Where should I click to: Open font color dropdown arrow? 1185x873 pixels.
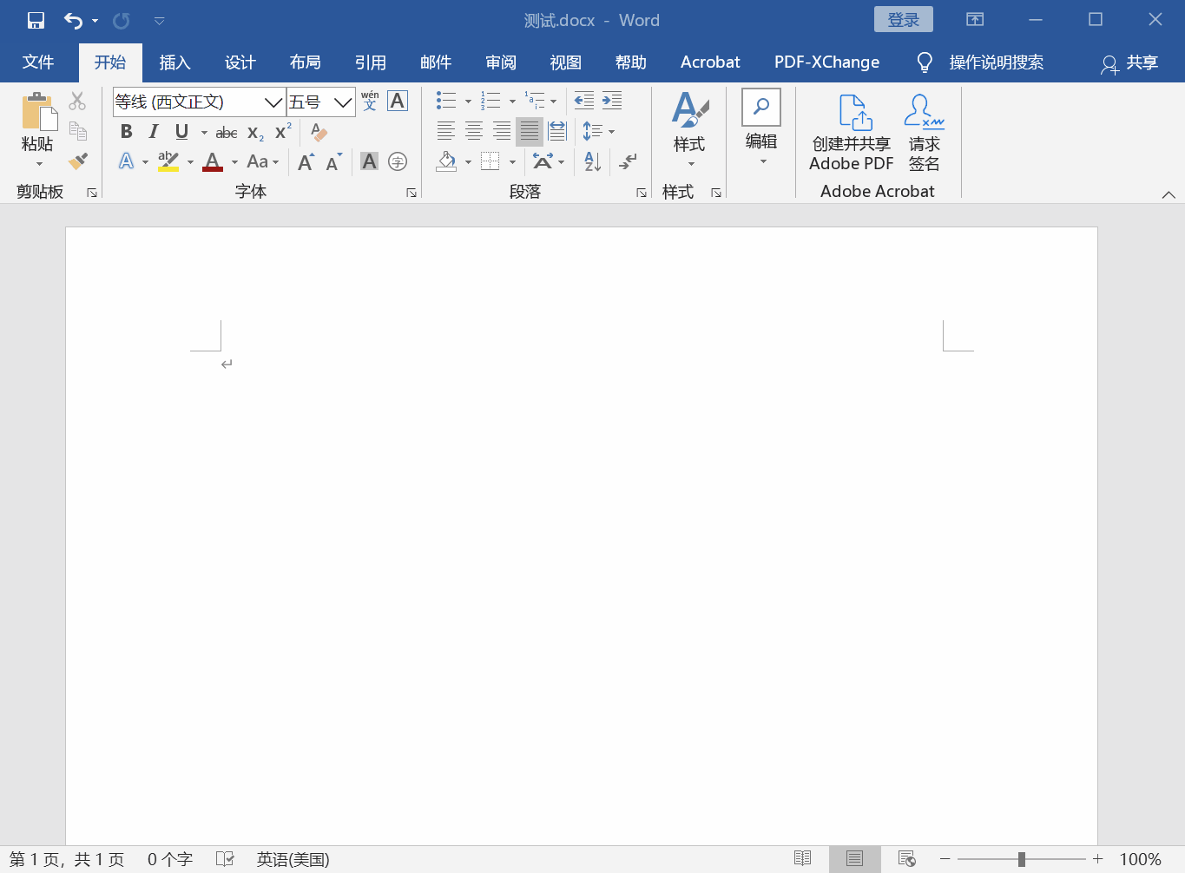pos(234,162)
